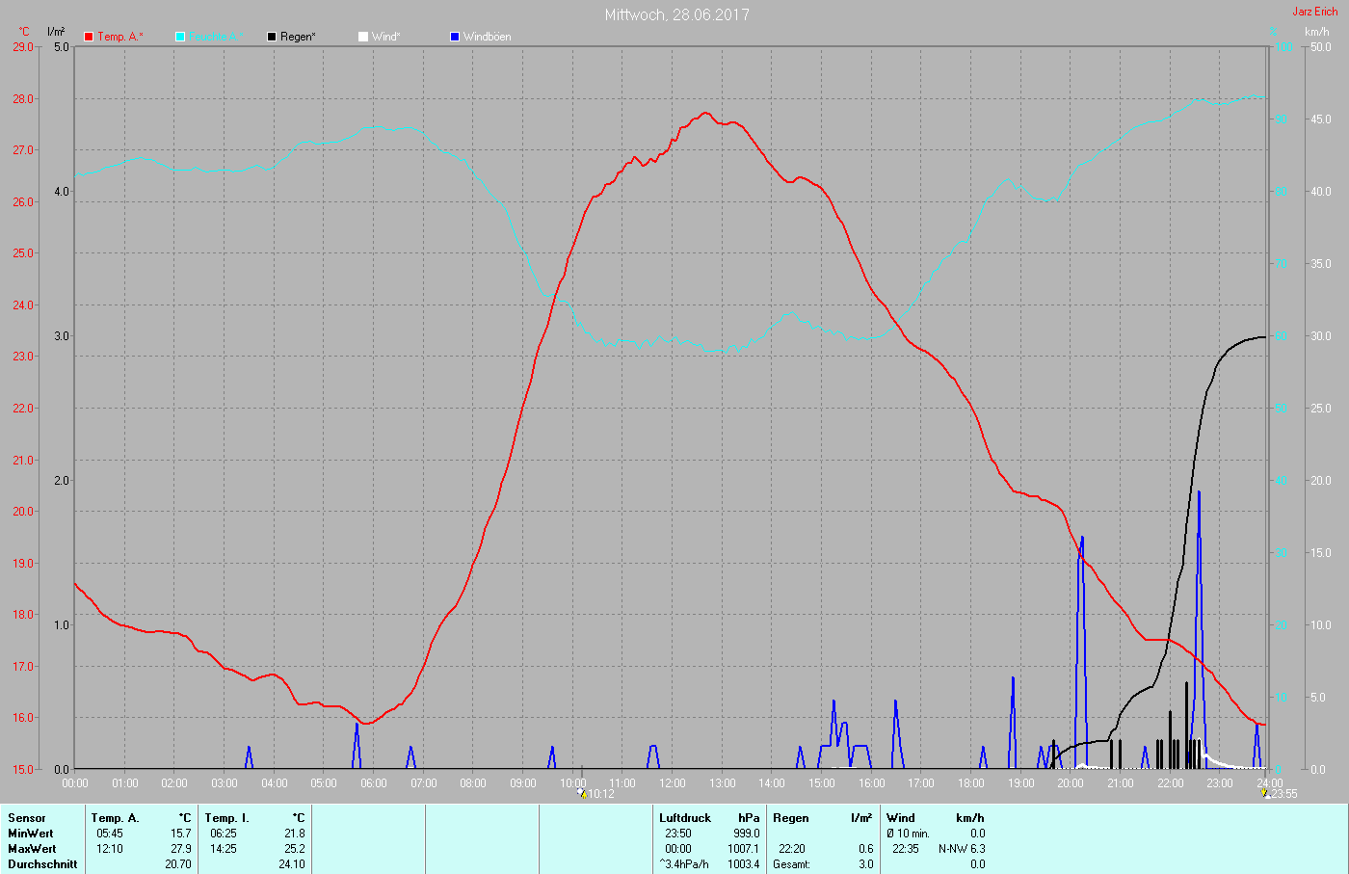The image size is (1349, 874).
Task: Click the '12:00' time axis label
Action: click(x=673, y=783)
